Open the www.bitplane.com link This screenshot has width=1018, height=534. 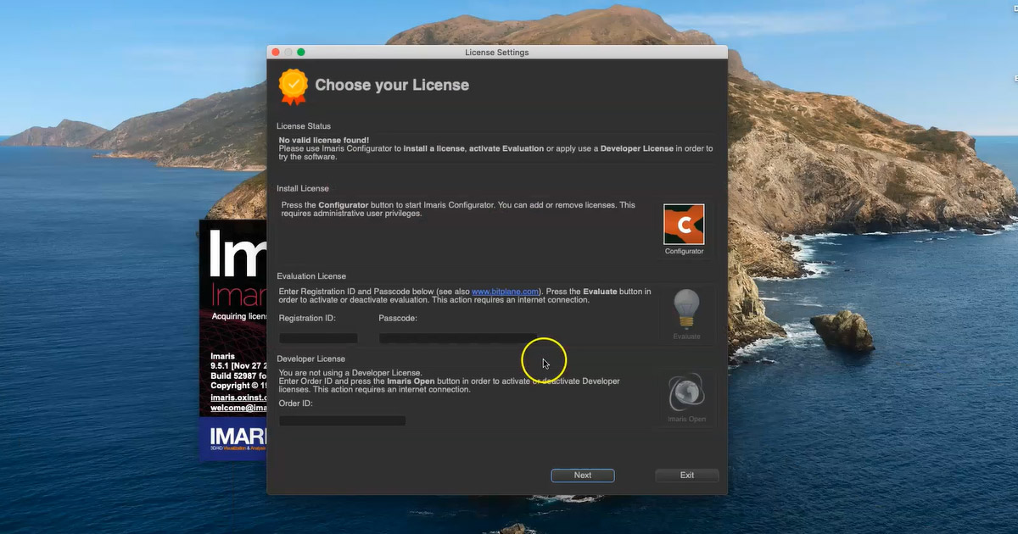pyautogui.click(x=505, y=291)
